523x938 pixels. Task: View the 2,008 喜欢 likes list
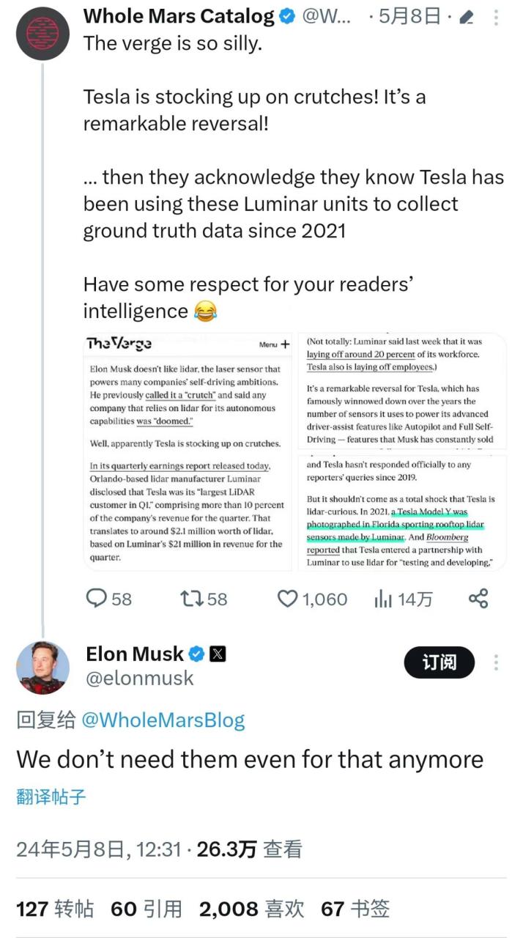[x=251, y=909]
